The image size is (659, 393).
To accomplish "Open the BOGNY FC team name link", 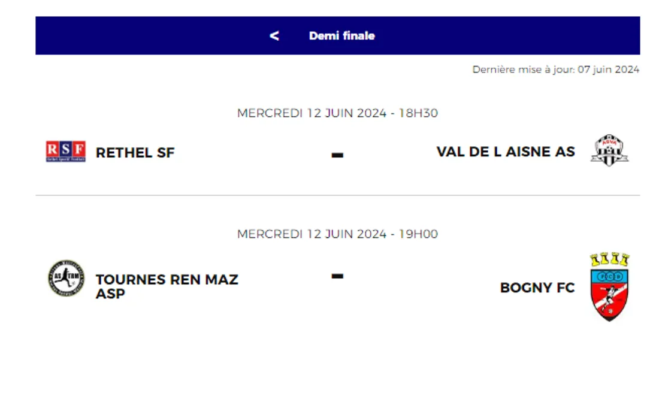I will (x=537, y=288).
